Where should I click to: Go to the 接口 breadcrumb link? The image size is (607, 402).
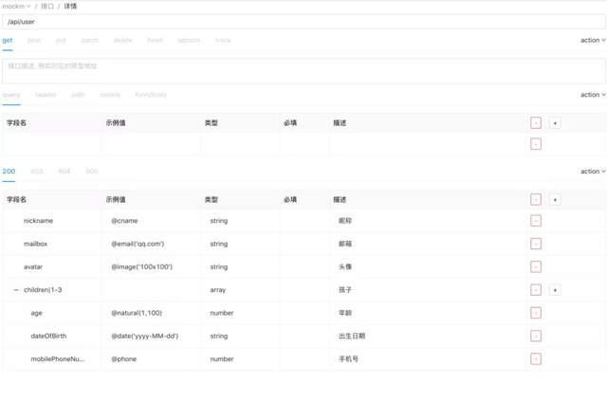pyautogui.click(x=47, y=7)
